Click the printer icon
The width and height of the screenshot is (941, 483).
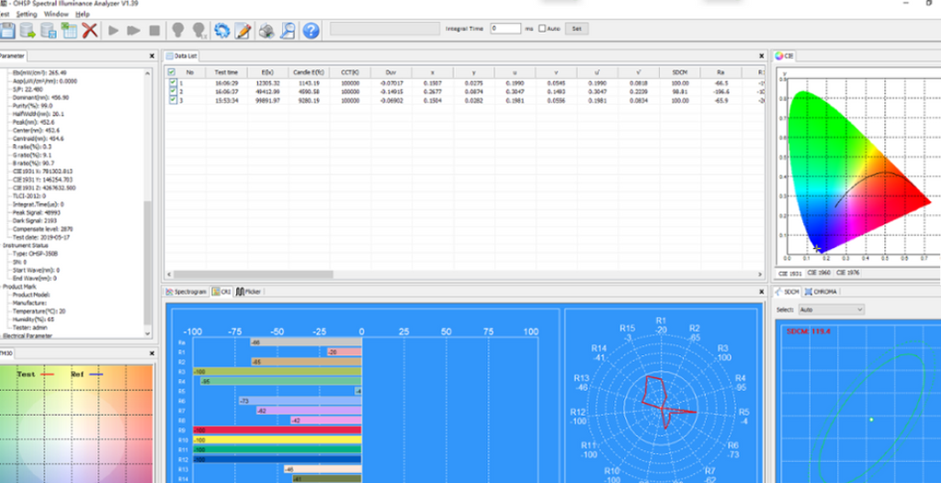tap(266, 30)
